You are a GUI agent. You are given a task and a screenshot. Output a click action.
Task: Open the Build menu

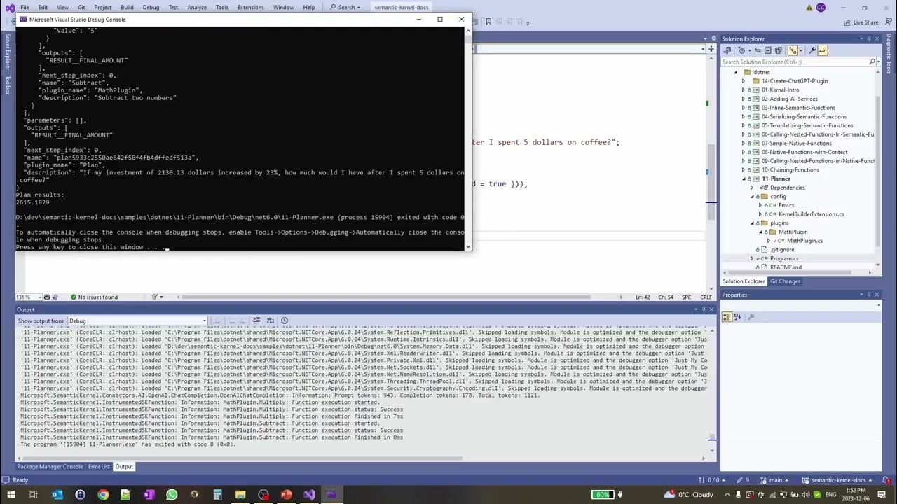tap(127, 7)
